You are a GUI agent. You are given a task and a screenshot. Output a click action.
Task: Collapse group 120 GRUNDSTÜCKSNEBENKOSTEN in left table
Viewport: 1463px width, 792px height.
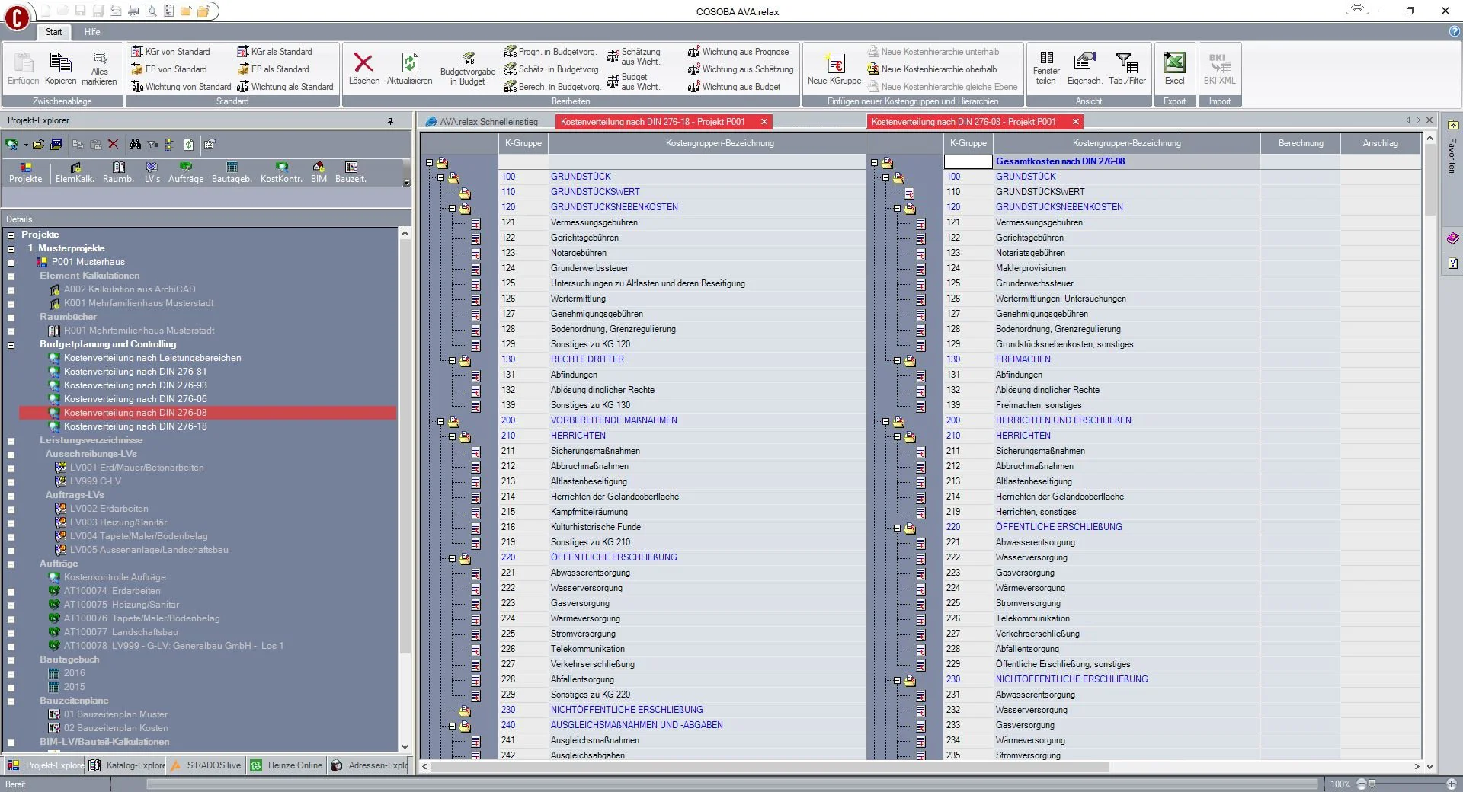452,208
